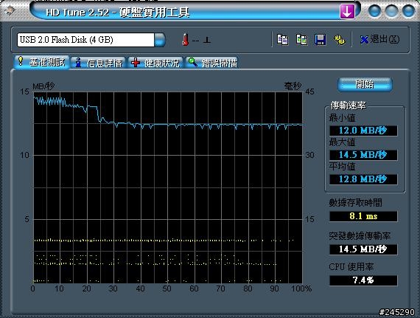Click the benchmark graph area
Image resolution: width=420 pixels, height=318 pixels.
[x=168, y=187]
